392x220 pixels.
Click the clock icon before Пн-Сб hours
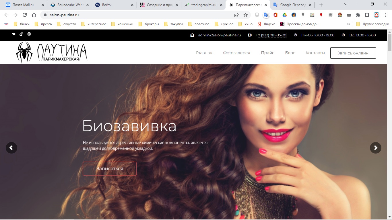pyautogui.click(x=296, y=35)
